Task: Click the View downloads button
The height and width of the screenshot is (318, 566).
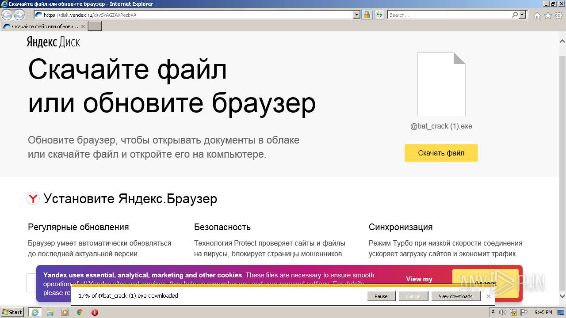Action: point(455,296)
